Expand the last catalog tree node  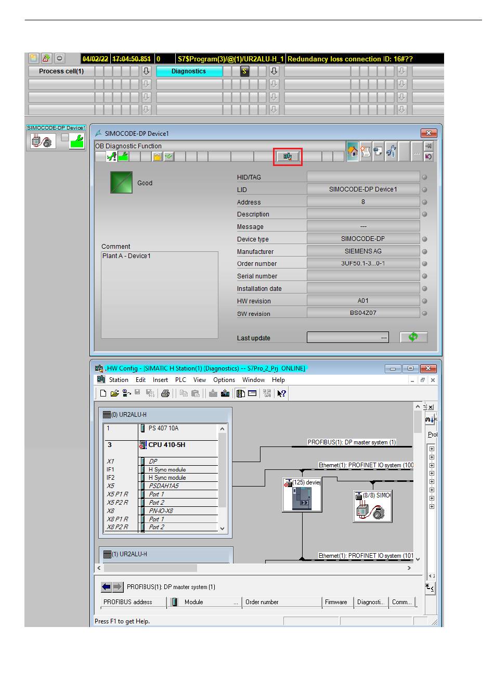pyautogui.click(x=432, y=506)
